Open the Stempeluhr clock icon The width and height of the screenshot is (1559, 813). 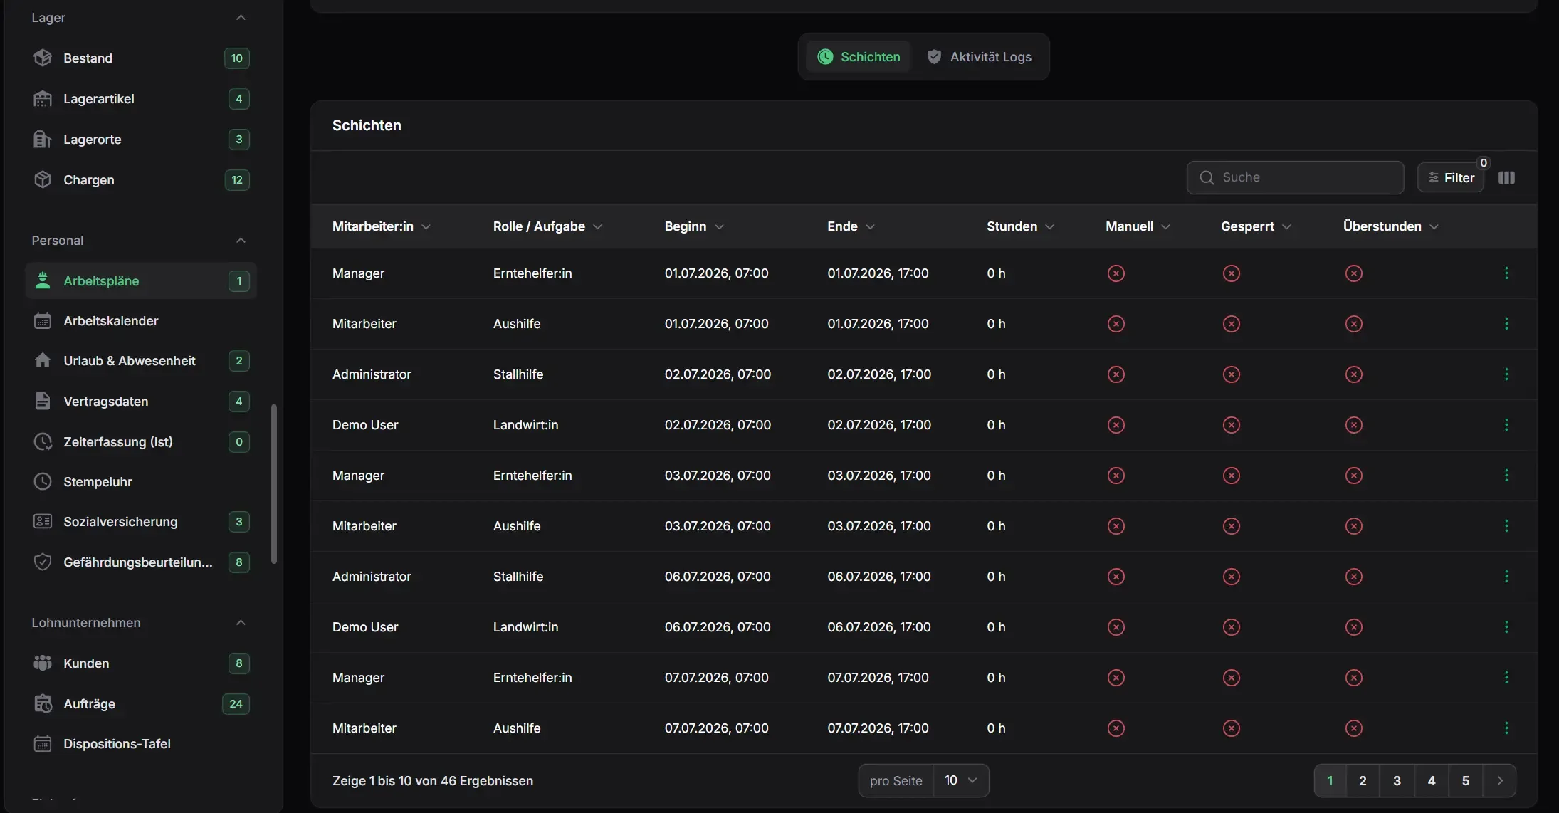pos(43,482)
